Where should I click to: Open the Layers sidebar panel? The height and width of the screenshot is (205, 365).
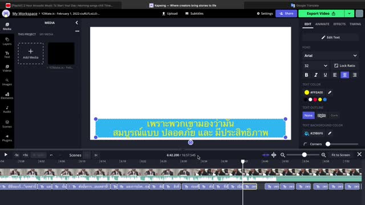[7, 41]
